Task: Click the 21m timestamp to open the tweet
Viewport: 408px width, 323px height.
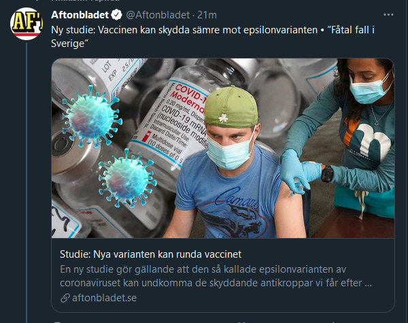Action: pos(207,15)
